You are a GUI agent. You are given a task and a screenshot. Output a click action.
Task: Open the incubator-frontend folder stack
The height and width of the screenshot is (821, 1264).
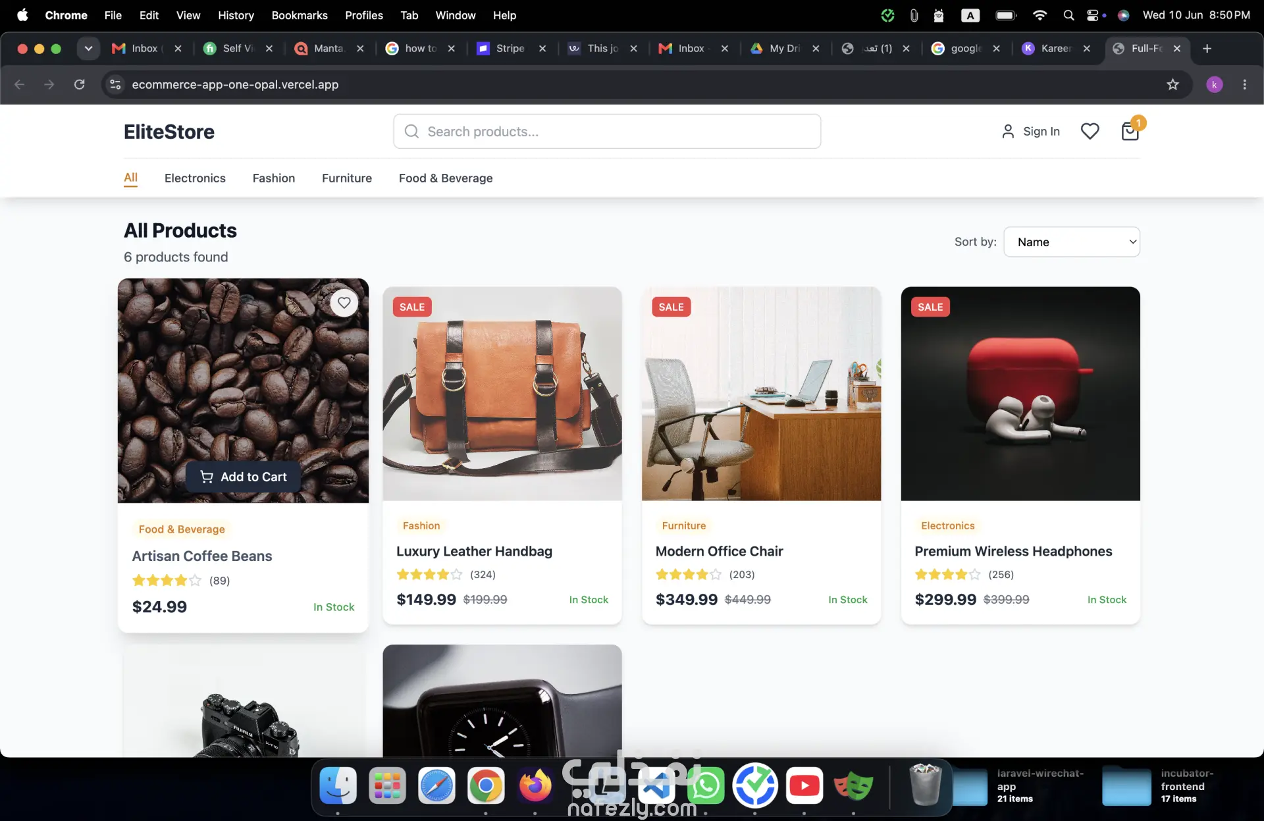click(1160, 786)
